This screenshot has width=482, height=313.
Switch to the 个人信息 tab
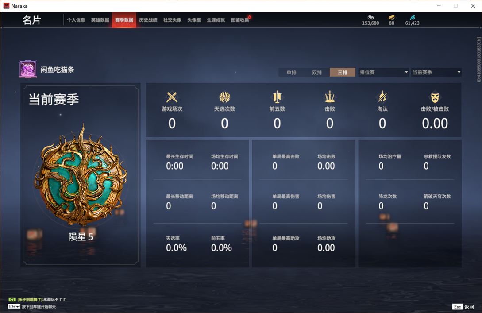click(x=76, y=20)
